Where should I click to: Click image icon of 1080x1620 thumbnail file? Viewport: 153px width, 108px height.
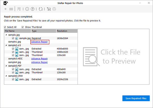pyautogui.click(x=17, y=52)
